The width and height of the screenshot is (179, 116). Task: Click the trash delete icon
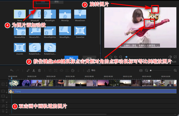39,70
